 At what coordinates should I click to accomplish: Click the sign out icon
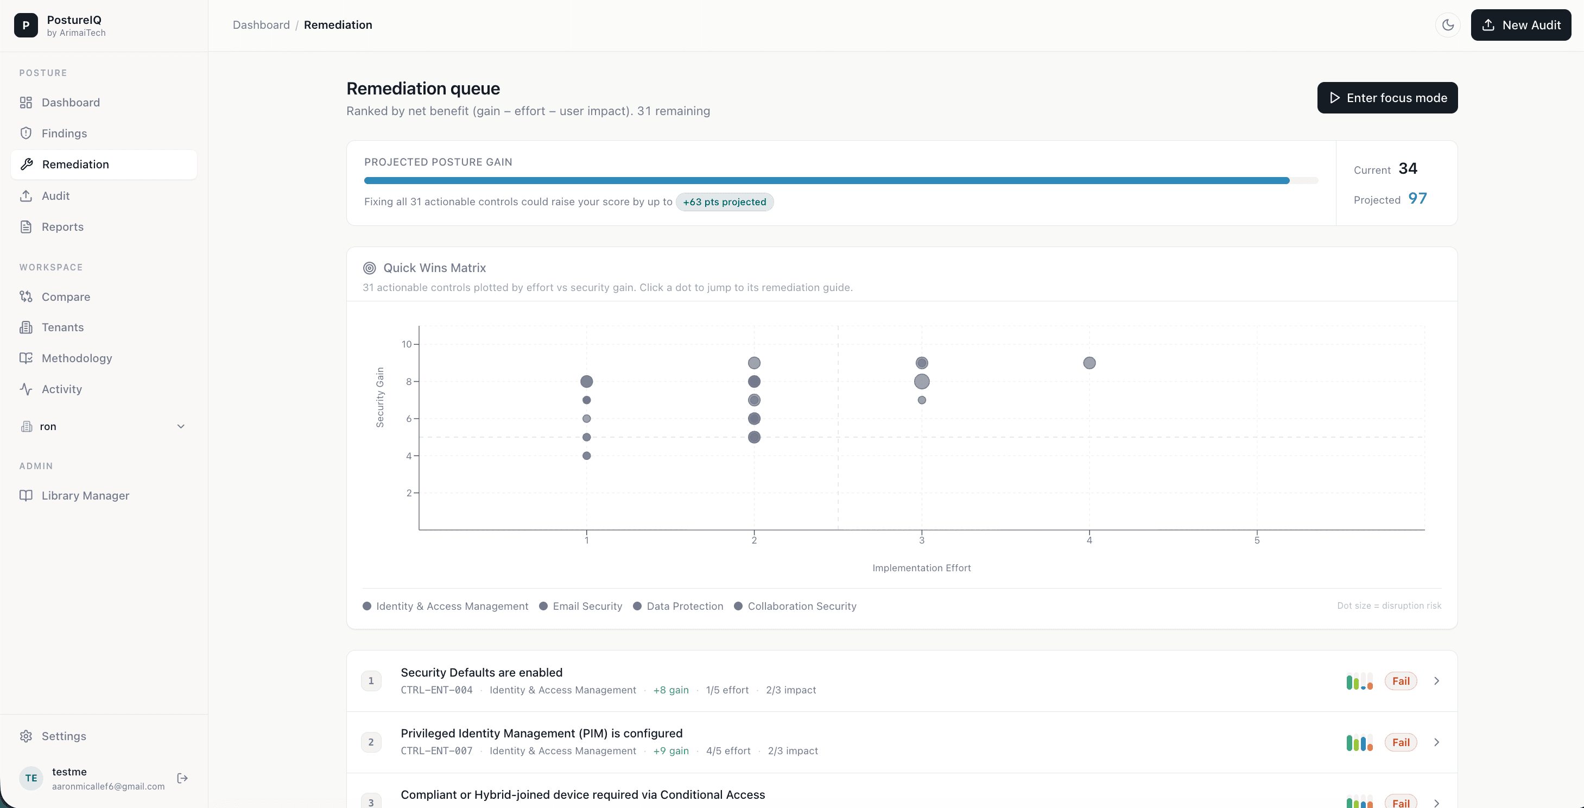tap(182, 778)
